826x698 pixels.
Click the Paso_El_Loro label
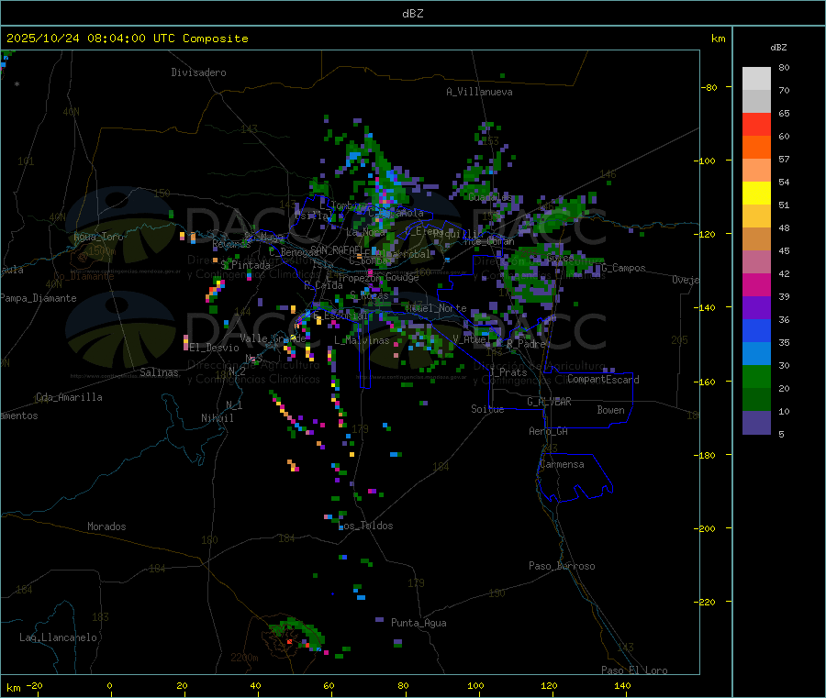coord(634,670)
